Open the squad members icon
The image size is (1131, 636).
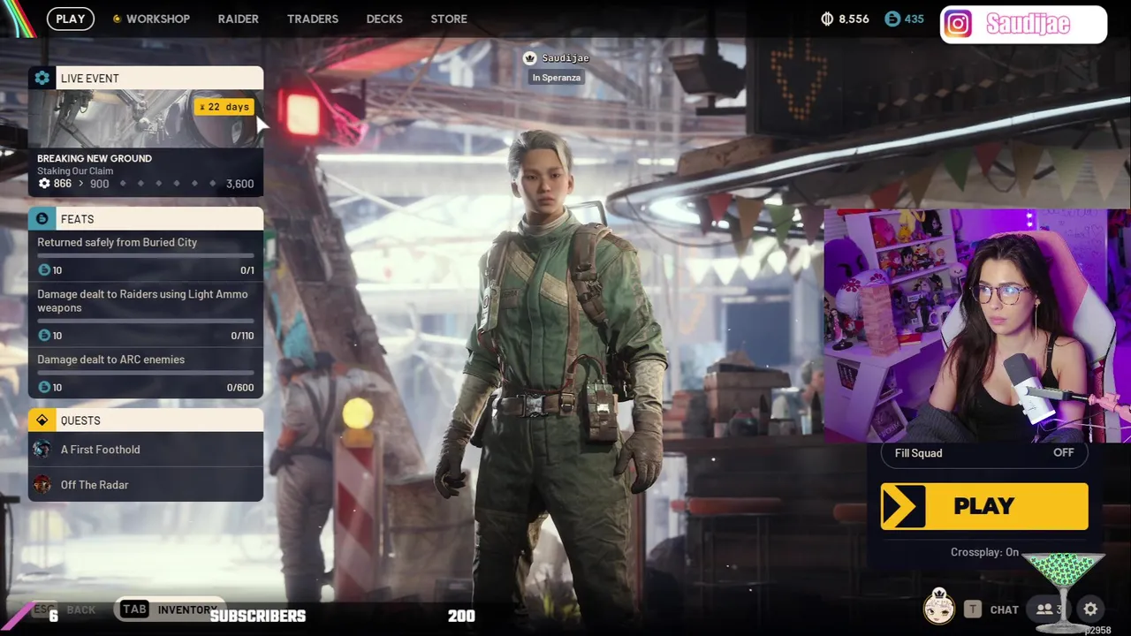1049,609
